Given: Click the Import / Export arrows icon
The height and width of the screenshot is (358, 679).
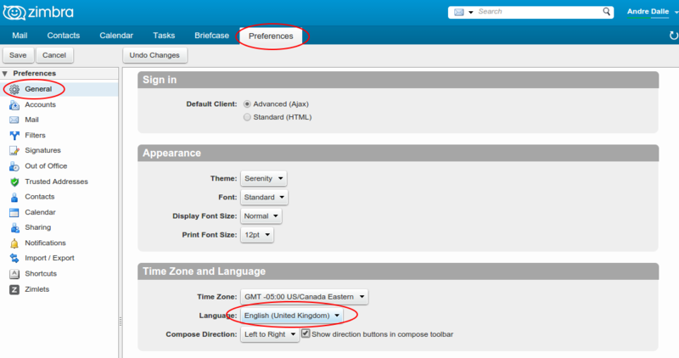Looking at the screenshot, I should [14, 259].
